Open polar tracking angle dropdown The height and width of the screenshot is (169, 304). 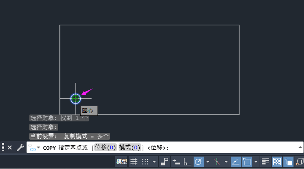pos(208,161)
